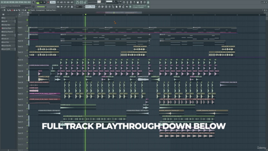Select Buildup Bass in picker panel
This screenshot has width=268, height=151.
point(8,25)
